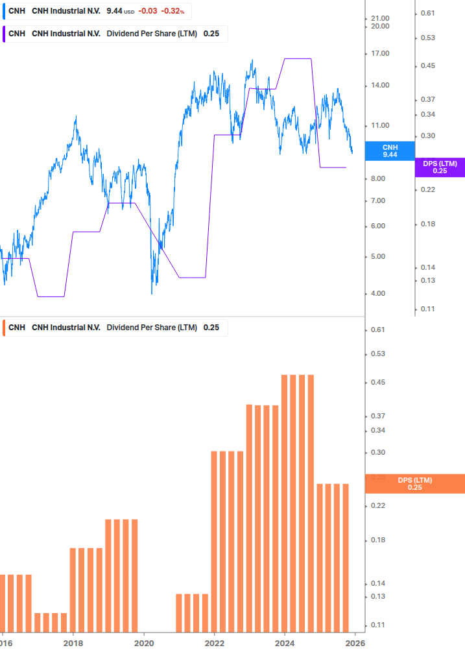
Task: Click the 11.00 price axis label
Action: [x=380, y=125]
